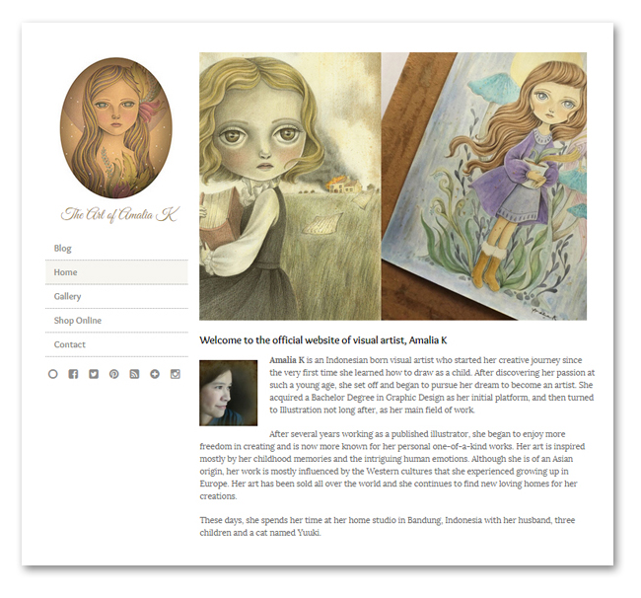Open the Twitter bird icon
The image size is (641, 598).
(94, 374)
